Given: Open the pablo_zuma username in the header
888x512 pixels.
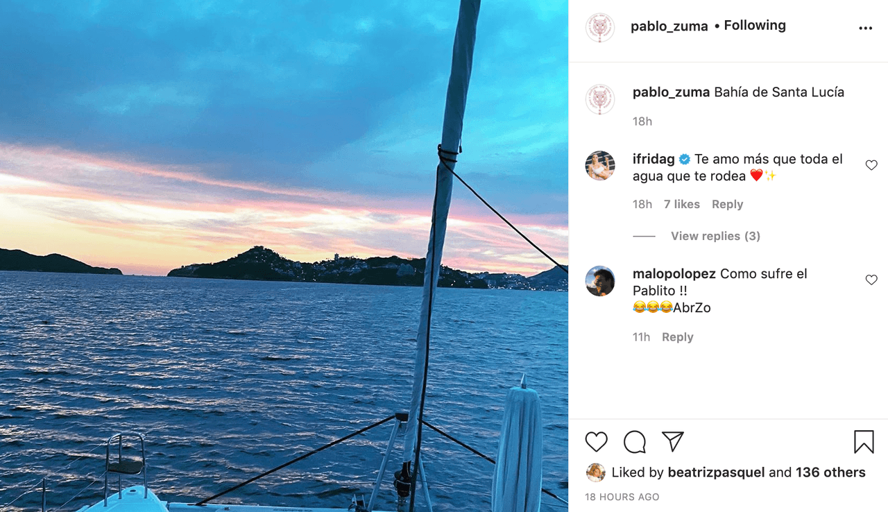Looking at the screenshot, I should coord(669,25).
